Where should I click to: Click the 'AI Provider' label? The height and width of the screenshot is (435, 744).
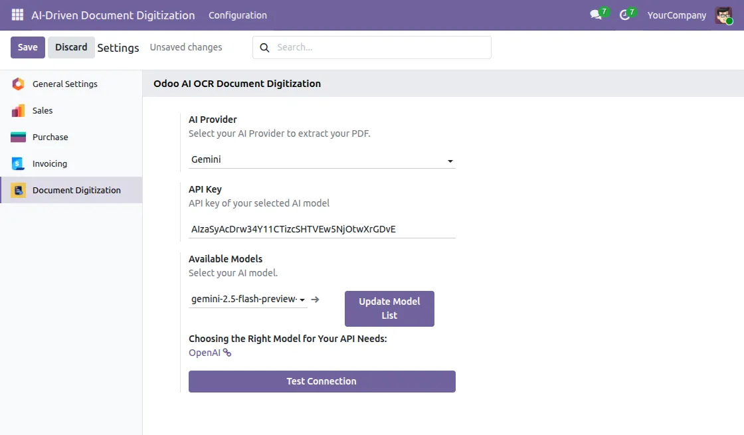(x=213, y=120)
